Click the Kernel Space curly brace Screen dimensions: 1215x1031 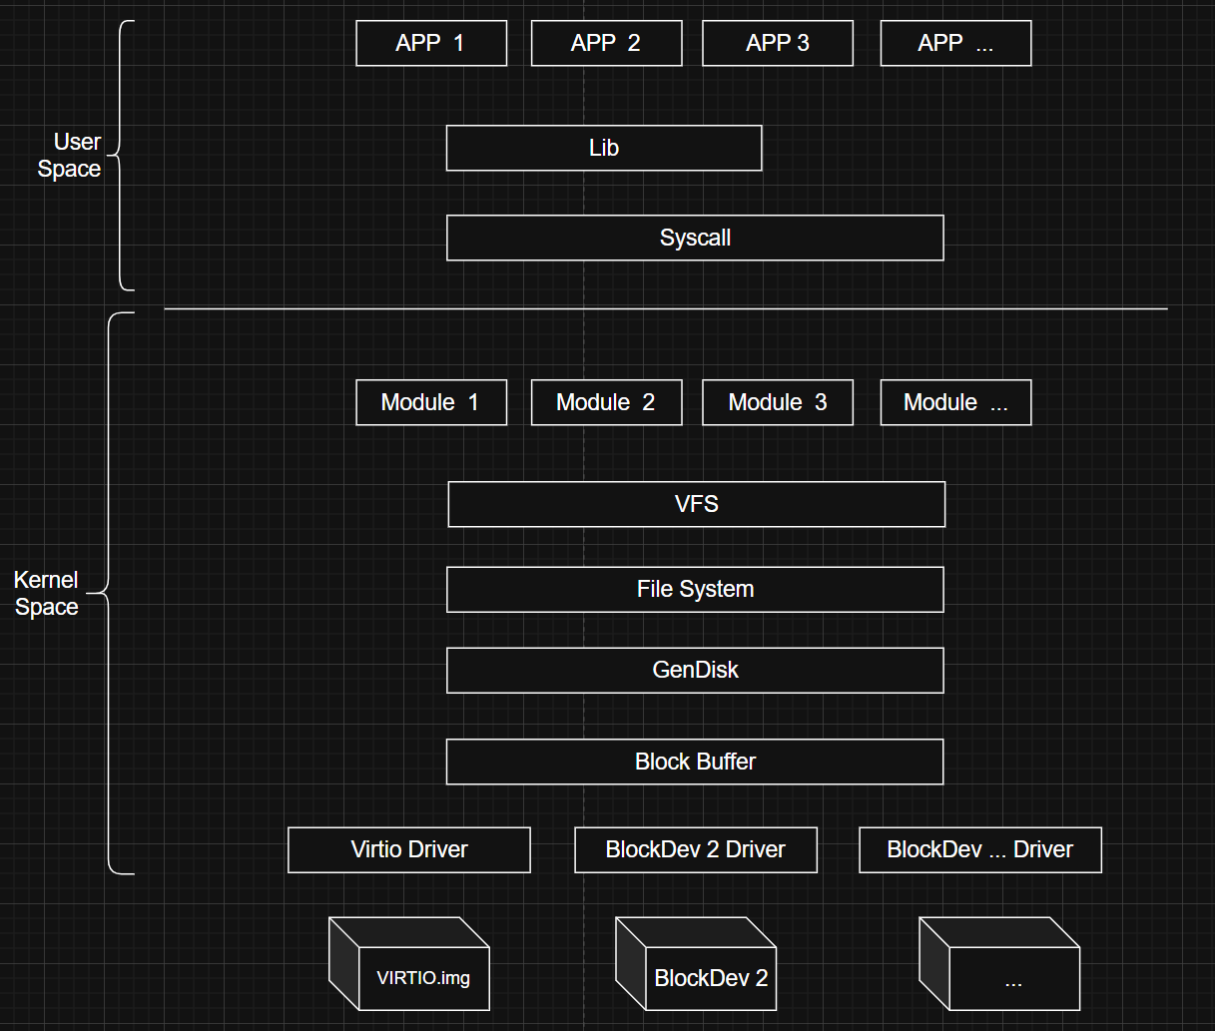point(113,593)
